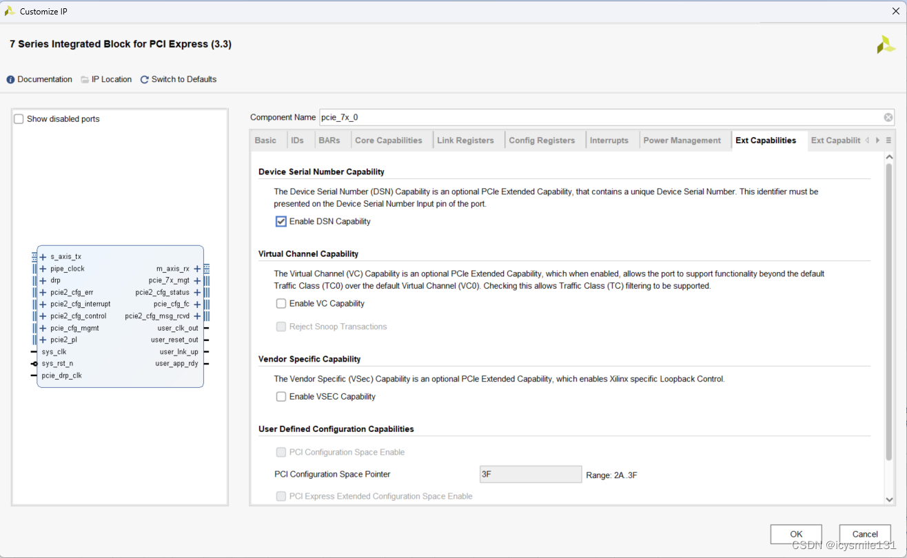The width and height of the screenshot is (907, 558).
Task: Expand the pcie2_cfg_msg_rcvd port
Action: tap(197, 316)
